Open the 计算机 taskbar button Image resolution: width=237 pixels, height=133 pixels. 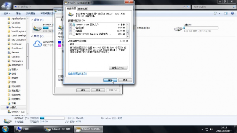29,129
